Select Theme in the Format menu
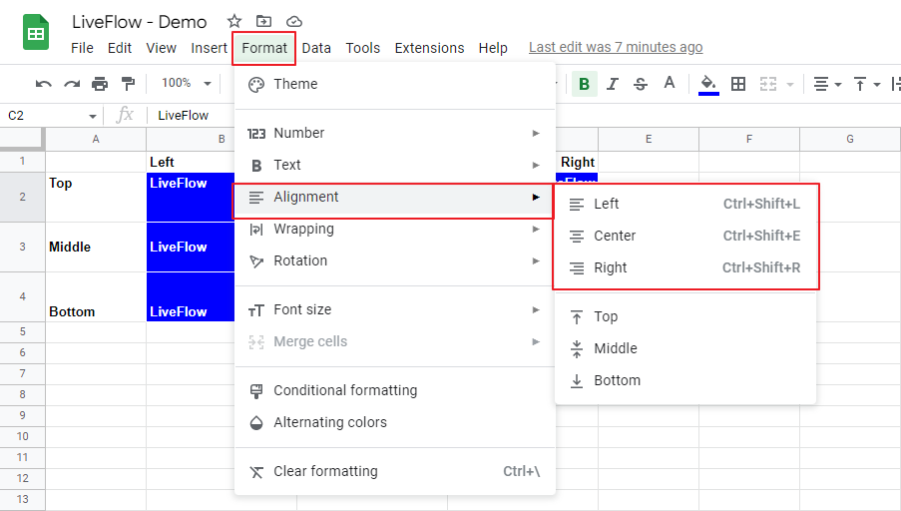The width and height of the screenshot is (901, 511). pos(395,84)
